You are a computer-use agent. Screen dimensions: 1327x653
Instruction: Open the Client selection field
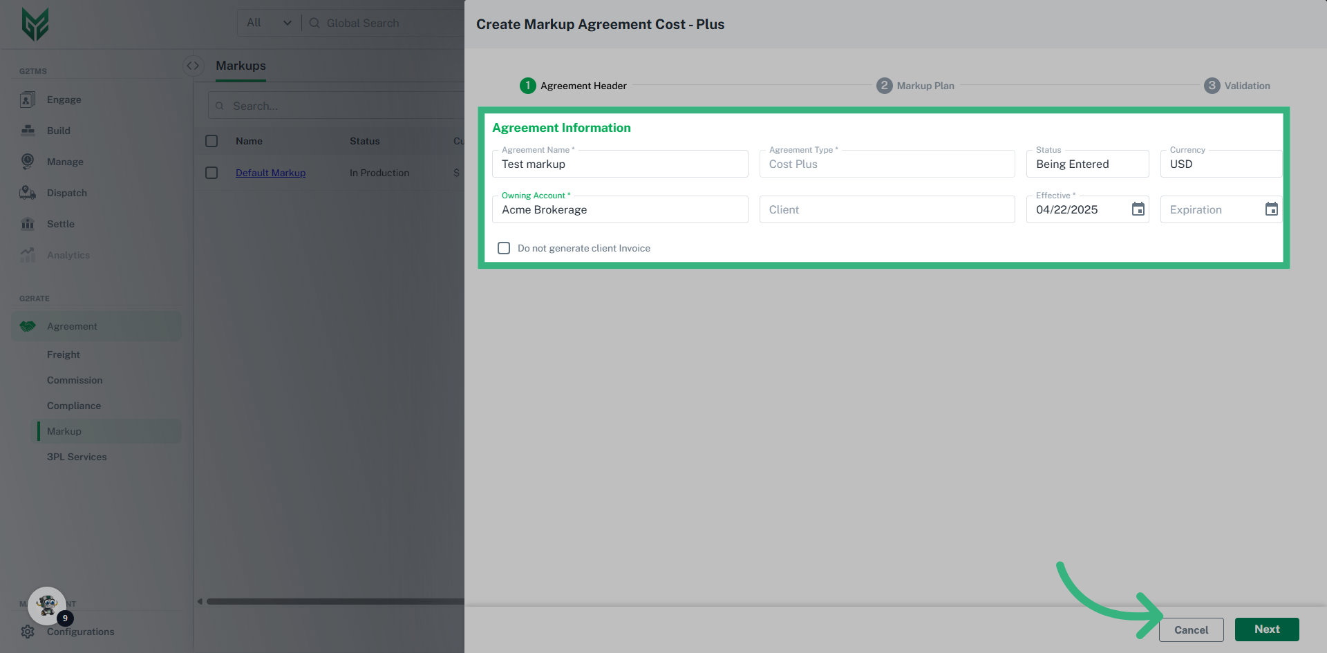click(x=887, y=209)
